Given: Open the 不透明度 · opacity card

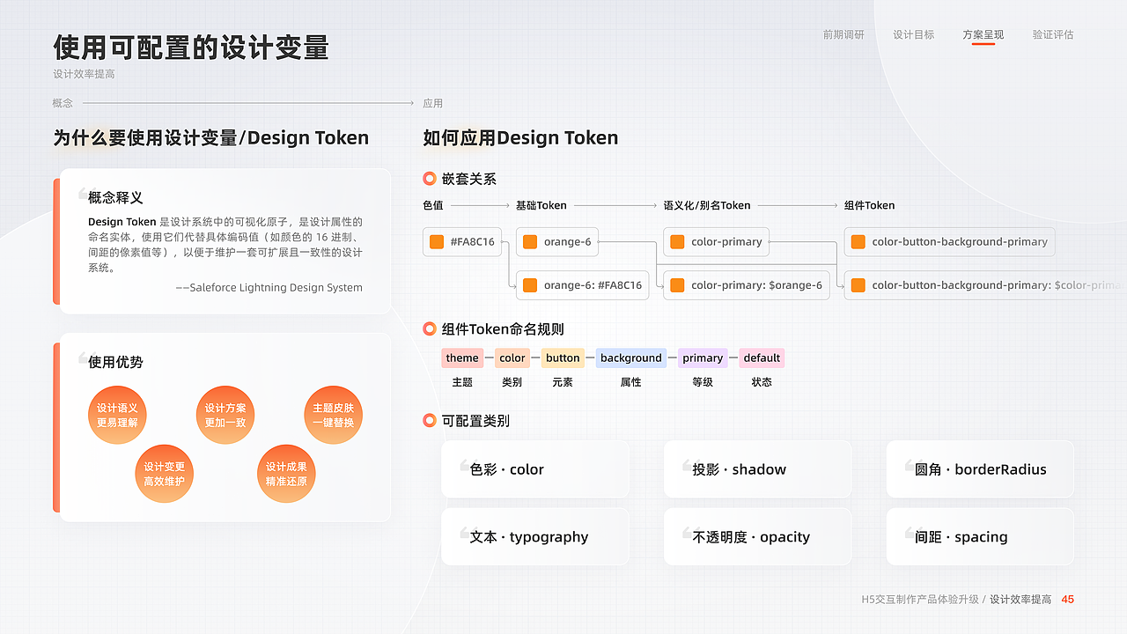Looking at the screenshot, I should tap(758, 536).
